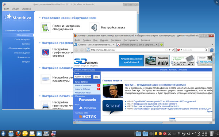Open the sound settings speaker icon
The width and height of the screenshot is (219, 137).
(94, 27)
